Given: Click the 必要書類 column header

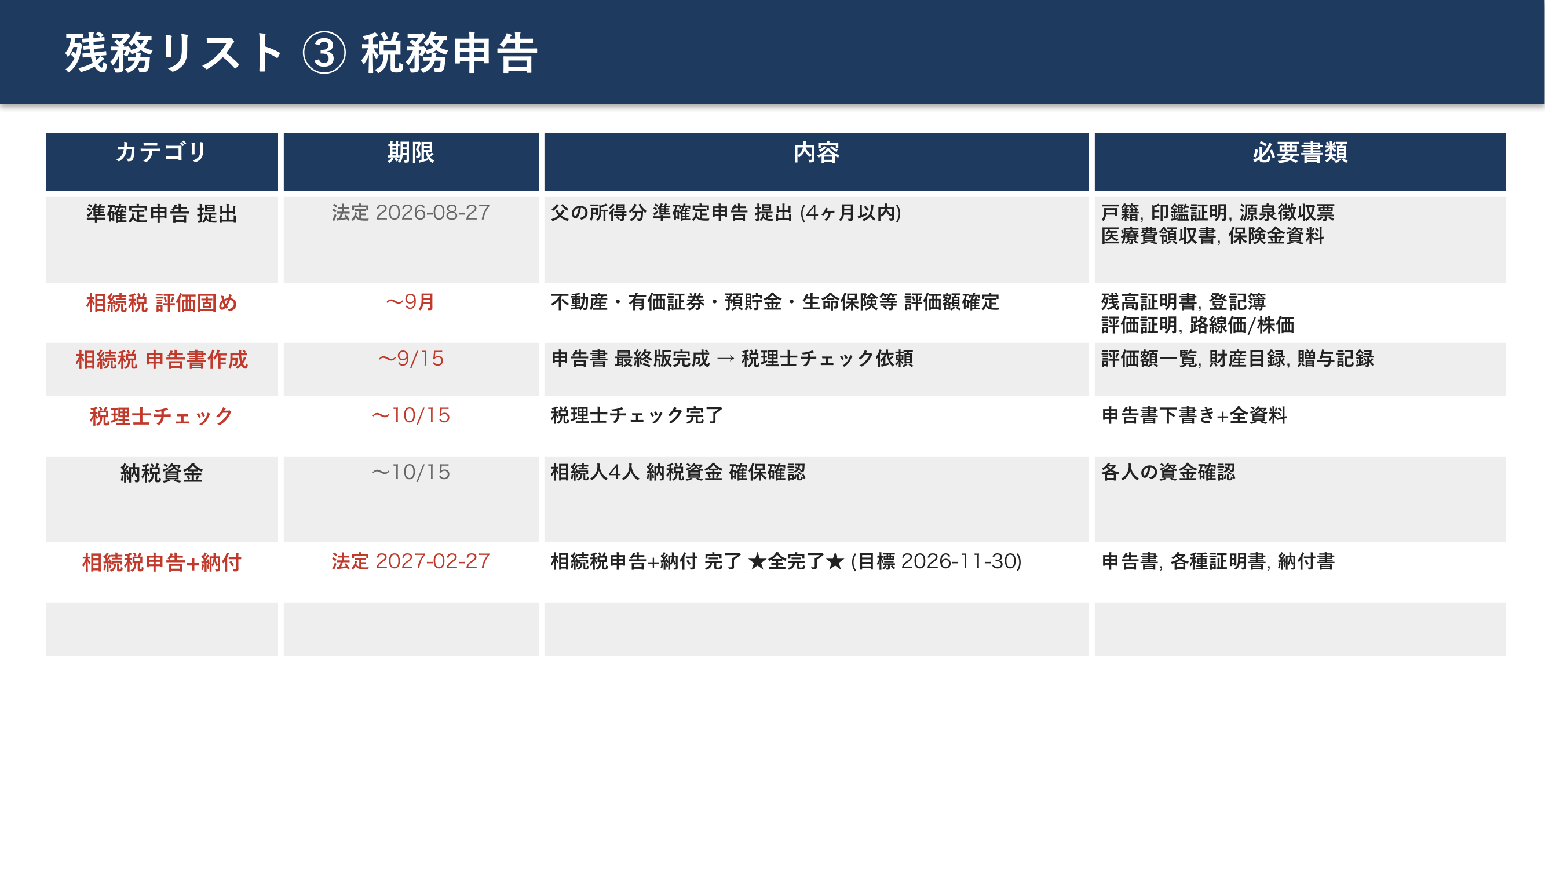Looking at the screenshot, I should [x=1300, y=152].
